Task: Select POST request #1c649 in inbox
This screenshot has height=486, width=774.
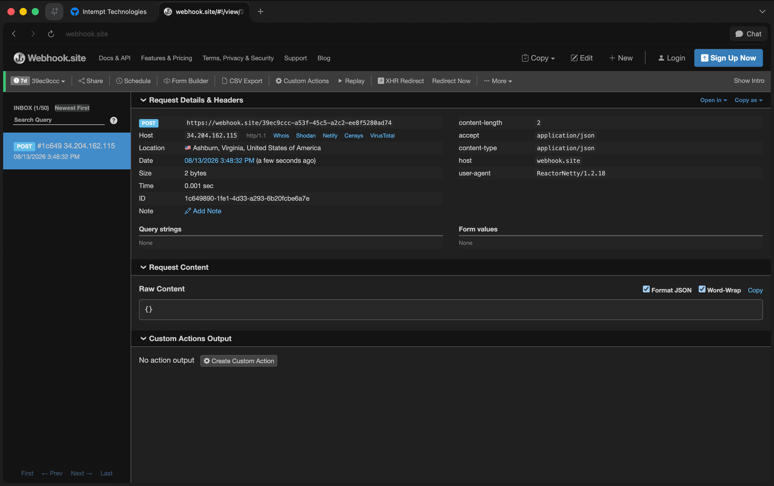Action: (67, 151)
